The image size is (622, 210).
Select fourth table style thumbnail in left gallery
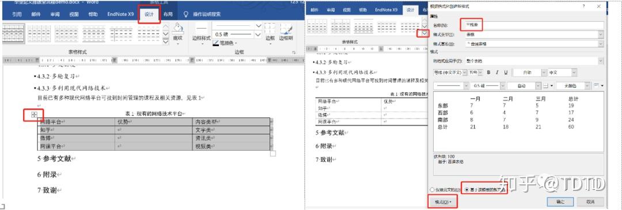tap(94, 33)
